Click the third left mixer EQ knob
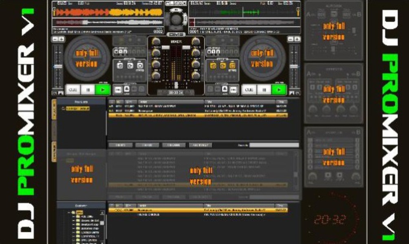Screen dimensions: 409x244 pyautogui.click(x=156, y=64)
